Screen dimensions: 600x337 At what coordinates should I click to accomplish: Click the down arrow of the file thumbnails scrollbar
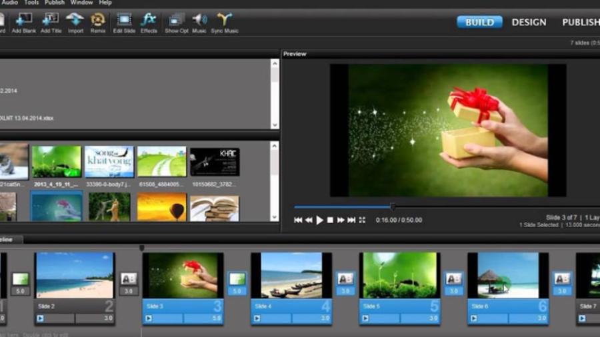tap(275, 217)
